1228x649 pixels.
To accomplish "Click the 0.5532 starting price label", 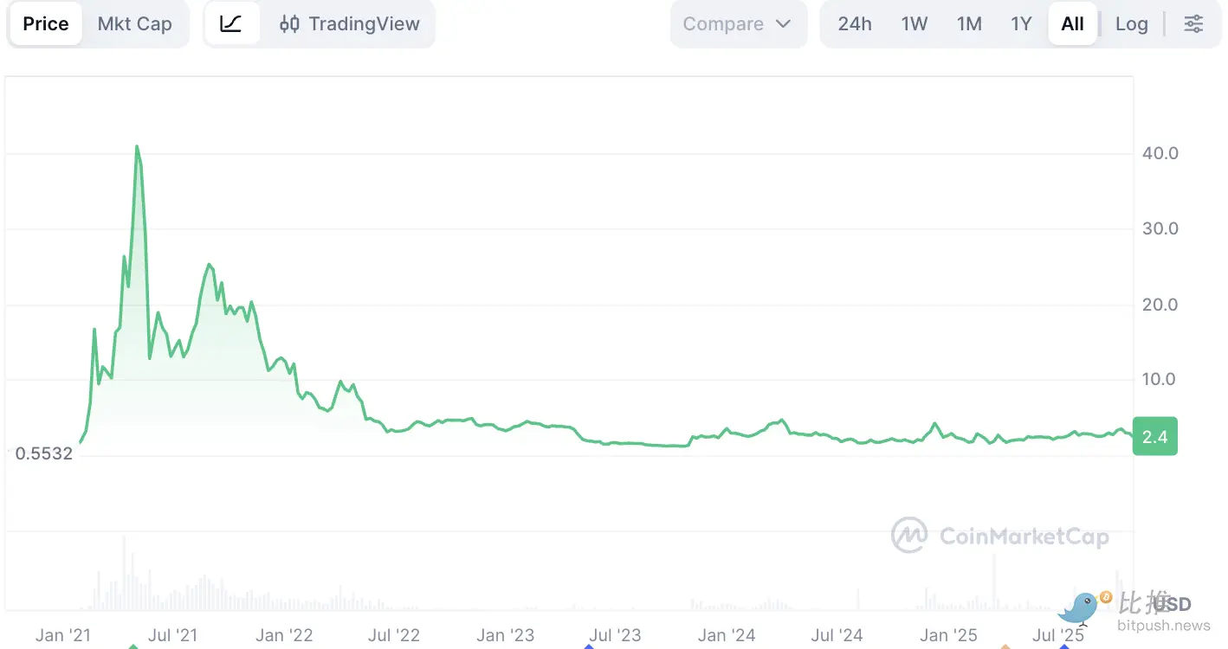I will pos(44,453).
